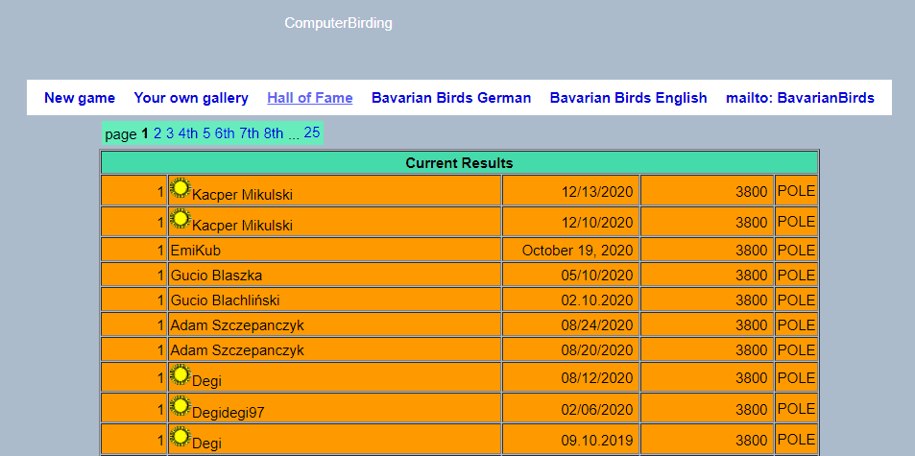Click the date October 19, 2020
Viewport: 915px width, 456px height.
pyautogui.click(x=578, y=251)
